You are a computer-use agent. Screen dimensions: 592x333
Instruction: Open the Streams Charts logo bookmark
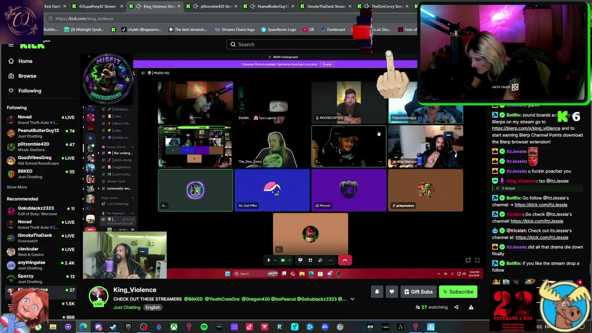point(235,30)
